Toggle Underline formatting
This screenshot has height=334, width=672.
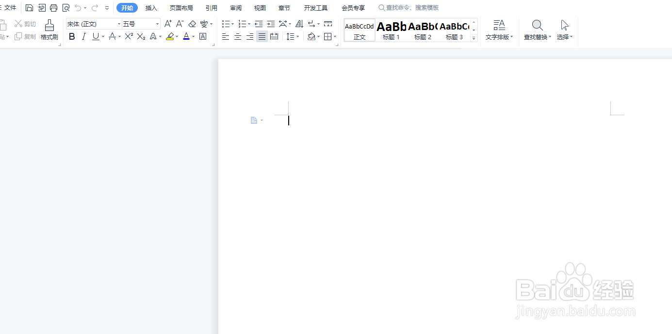[x=96, y=37]
